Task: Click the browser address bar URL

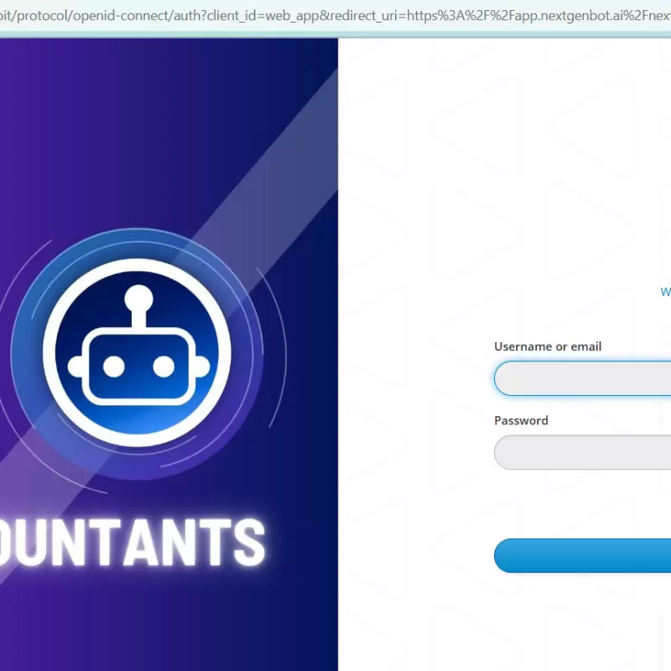Action: 335,16
